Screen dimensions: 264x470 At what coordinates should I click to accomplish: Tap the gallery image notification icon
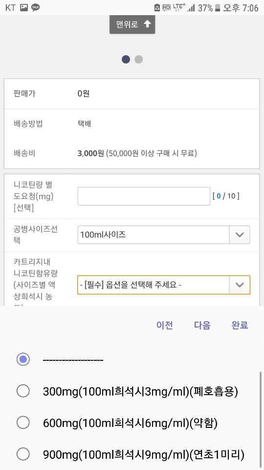(23, 7)
